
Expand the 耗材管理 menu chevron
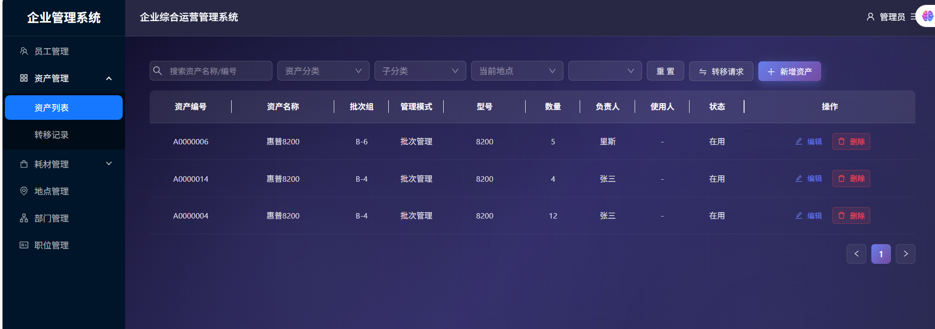[x=109, y=164]
